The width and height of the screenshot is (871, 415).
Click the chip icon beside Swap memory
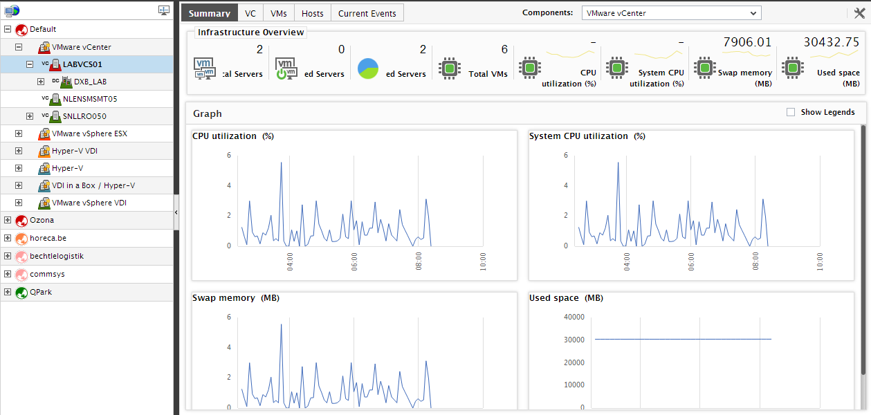pyautogui.click(x=705, y=68)
